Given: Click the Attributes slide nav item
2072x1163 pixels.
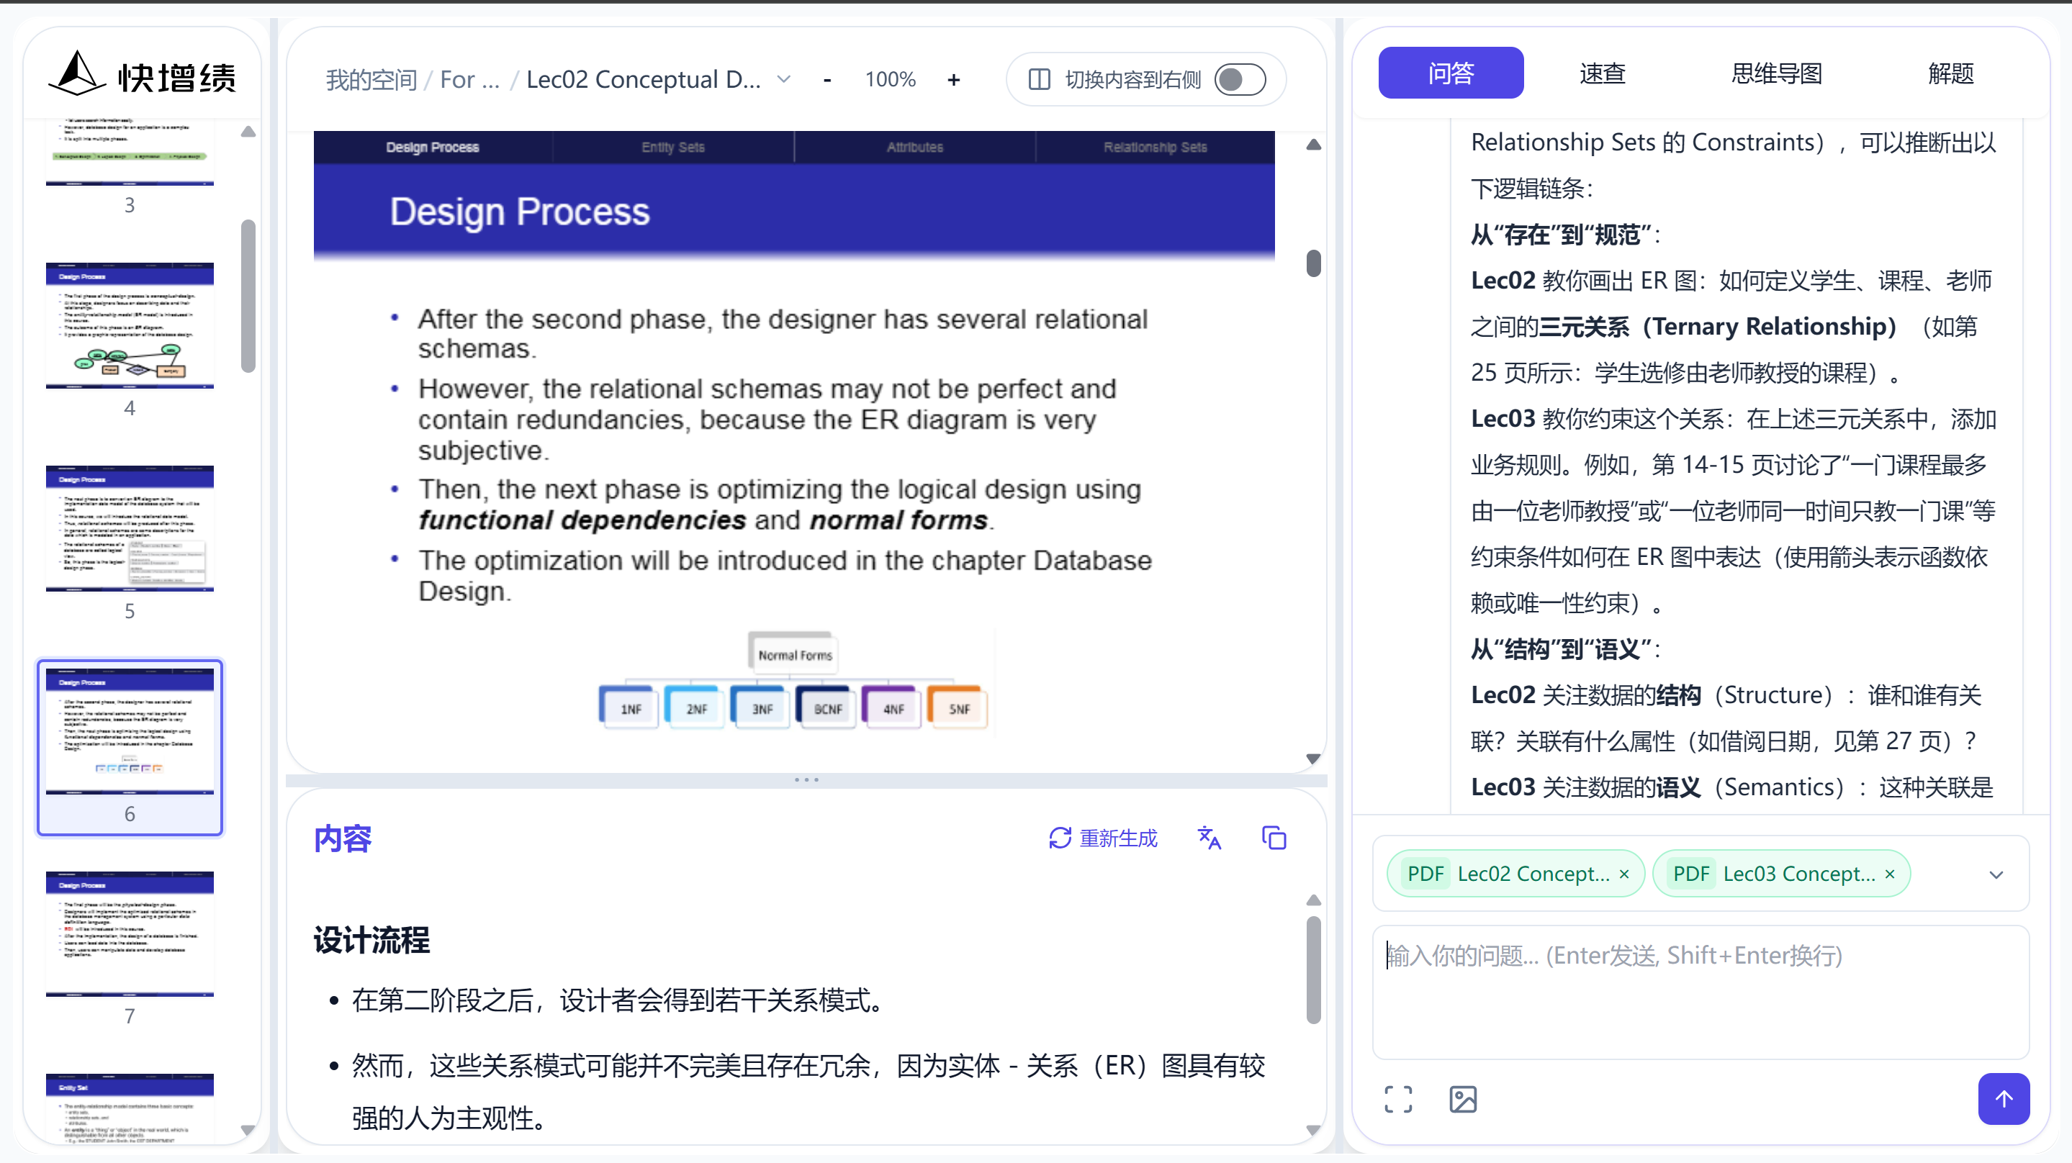Looking at the screenshot, I should pos(914,148).
